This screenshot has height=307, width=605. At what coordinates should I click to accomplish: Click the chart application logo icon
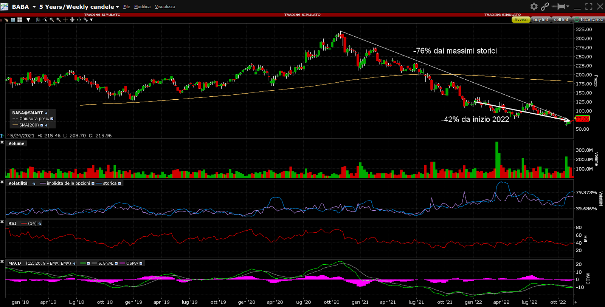pyautogui.click(x=4, y=6)
